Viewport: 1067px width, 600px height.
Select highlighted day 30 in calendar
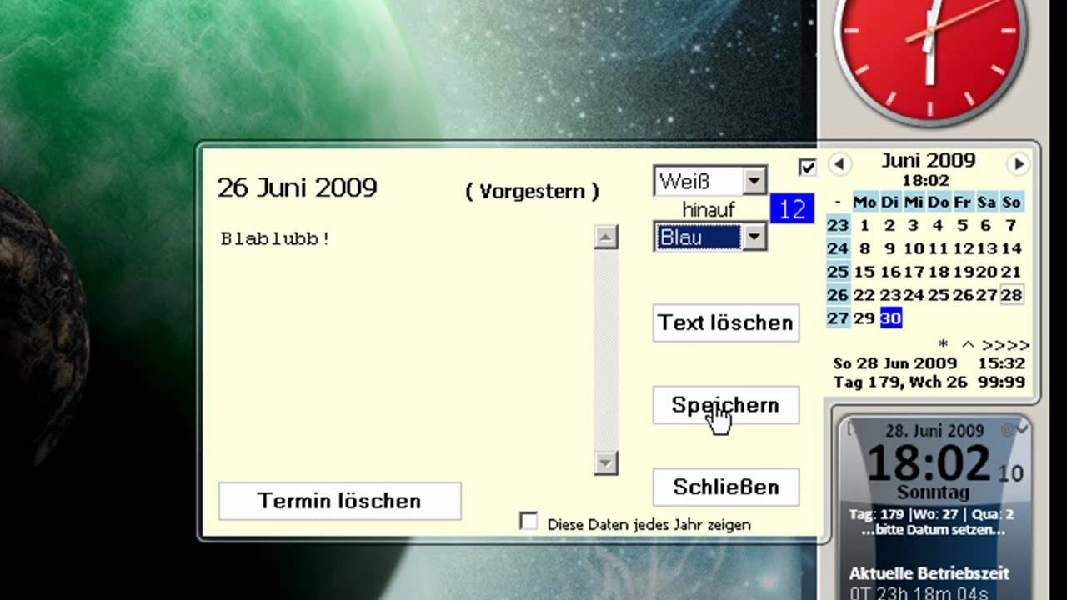pos(890,318)
